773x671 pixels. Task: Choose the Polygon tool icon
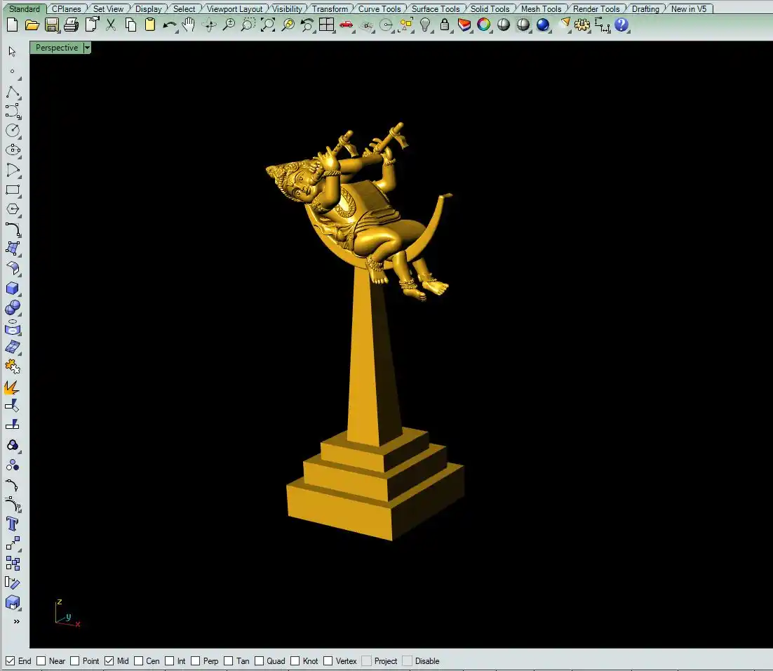13,209
